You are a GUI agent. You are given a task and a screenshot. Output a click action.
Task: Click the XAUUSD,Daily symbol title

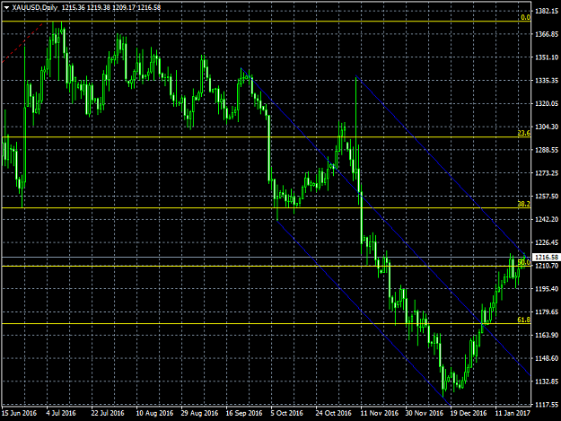pos(34,7)
